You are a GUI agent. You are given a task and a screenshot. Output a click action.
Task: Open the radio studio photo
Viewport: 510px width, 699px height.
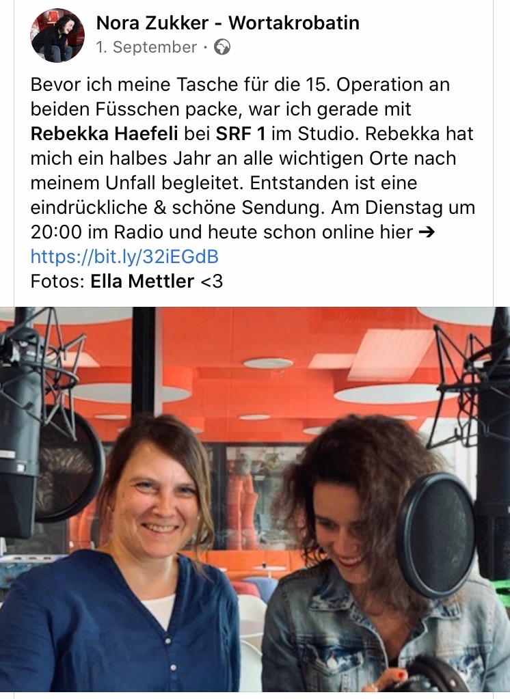255,499
